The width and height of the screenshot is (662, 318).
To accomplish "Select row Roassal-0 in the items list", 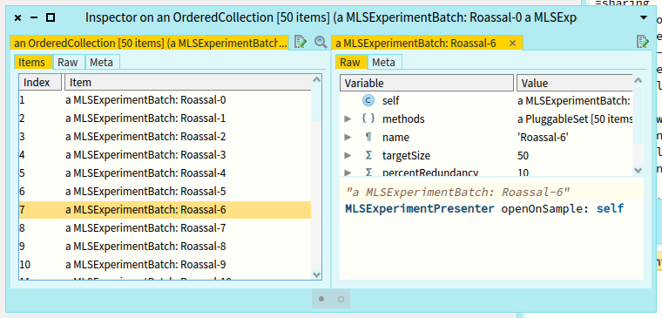I will pos(165,100).
